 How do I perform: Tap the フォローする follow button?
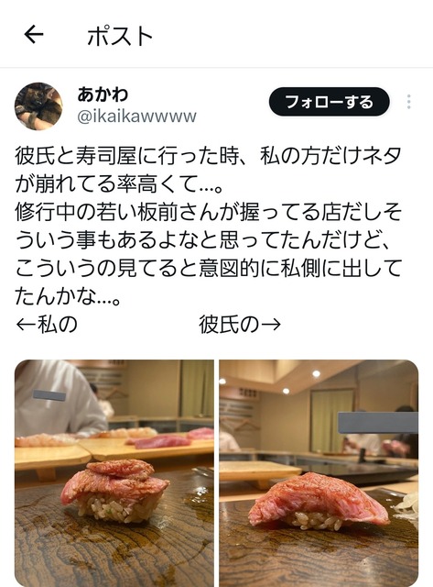(330, 102)
